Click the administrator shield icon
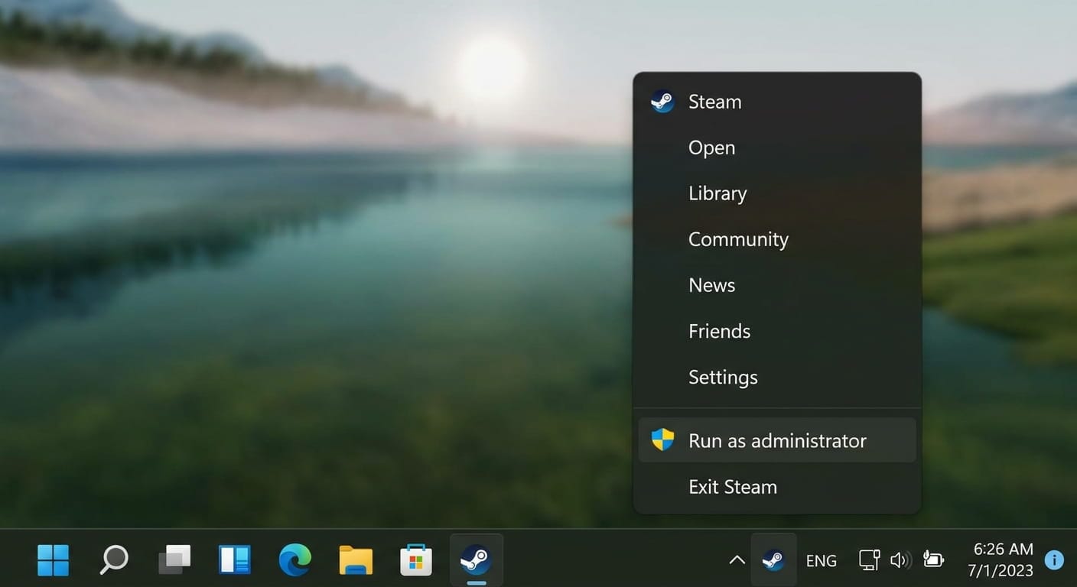1077x587 pixels. click(662, 439)
